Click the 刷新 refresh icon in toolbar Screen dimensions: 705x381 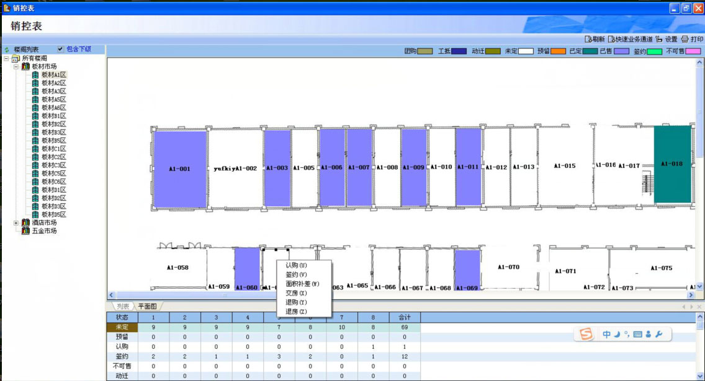588,39
